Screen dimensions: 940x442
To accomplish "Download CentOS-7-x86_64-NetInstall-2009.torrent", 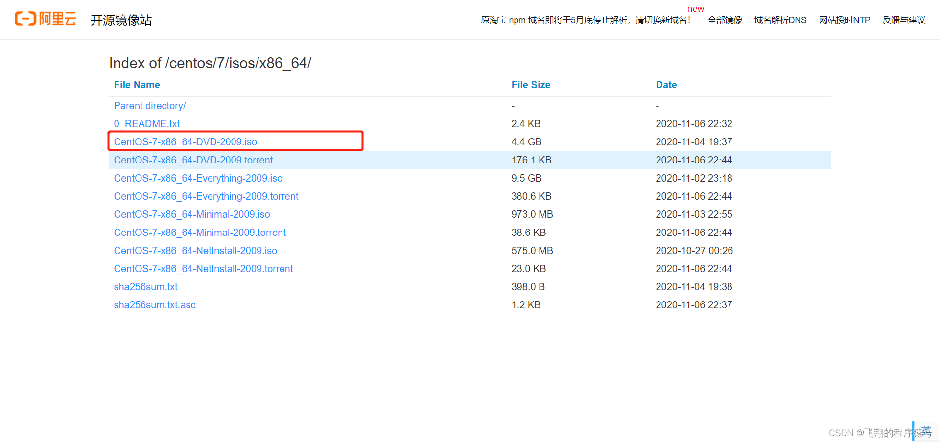I will (203, 269).
